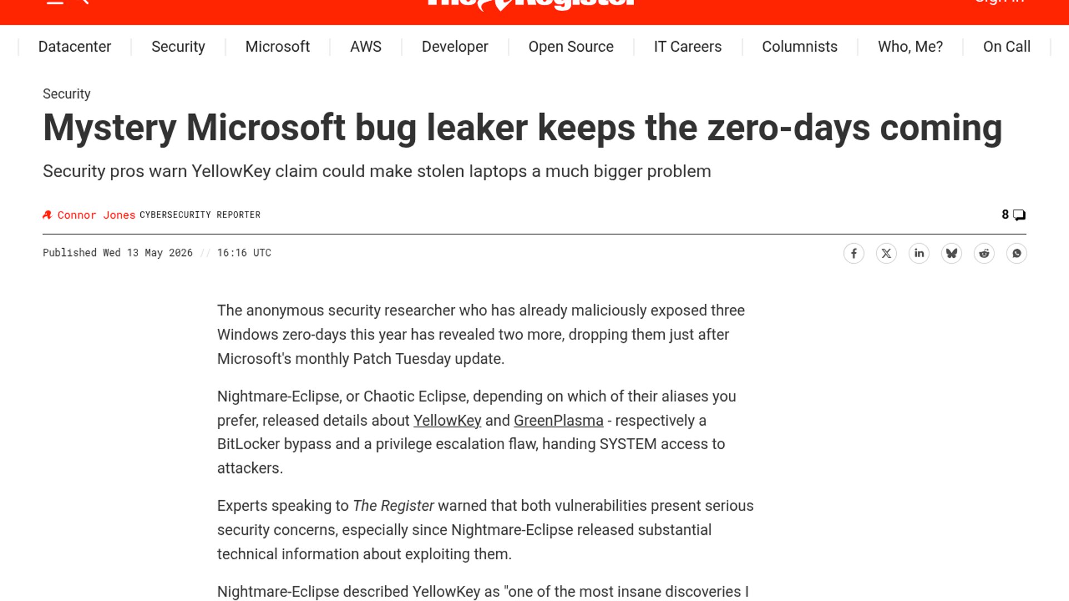Click the vulture icon beside Connor Jones

(47, 215)
